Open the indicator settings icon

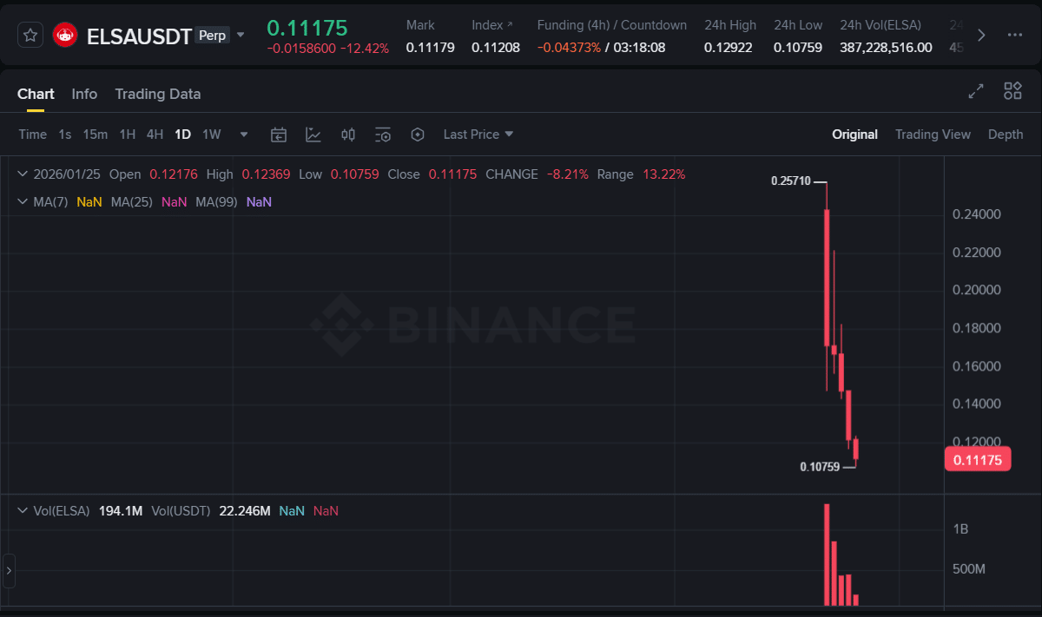tap(382, 135)
